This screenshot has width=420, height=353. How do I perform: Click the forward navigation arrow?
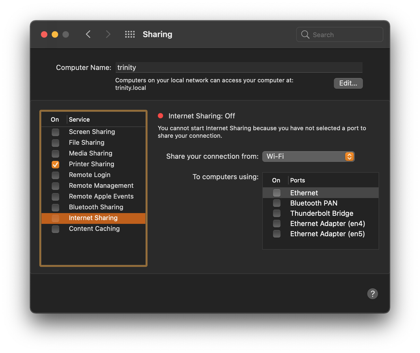coord(108,34)
